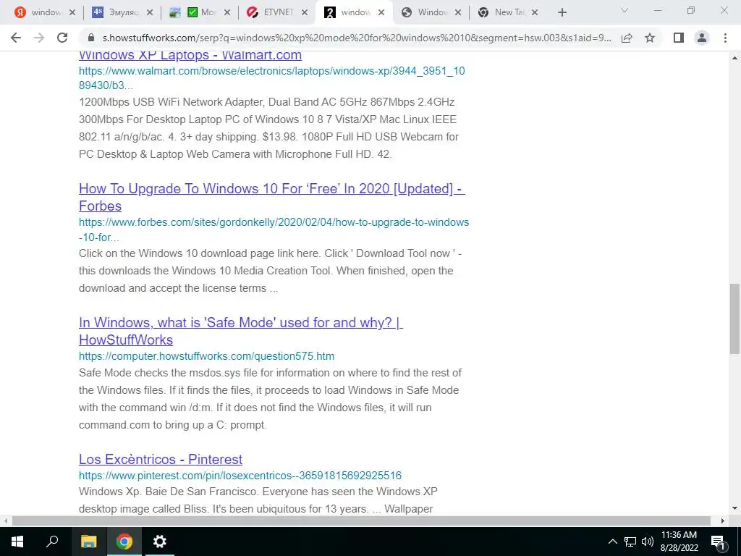Click the vertical scrollbar up arrow
The image size is (741, 556).
(x=734, y=58)
